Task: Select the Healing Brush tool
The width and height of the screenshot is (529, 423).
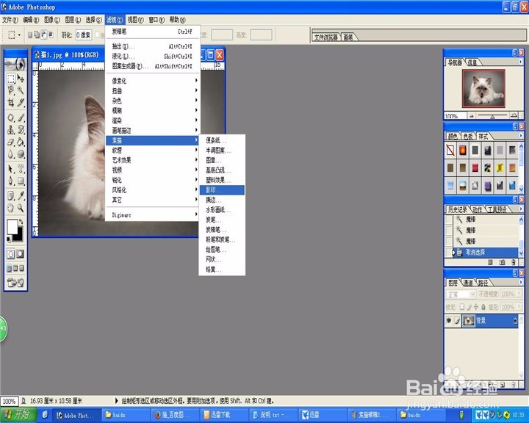Action: (11, 117)
